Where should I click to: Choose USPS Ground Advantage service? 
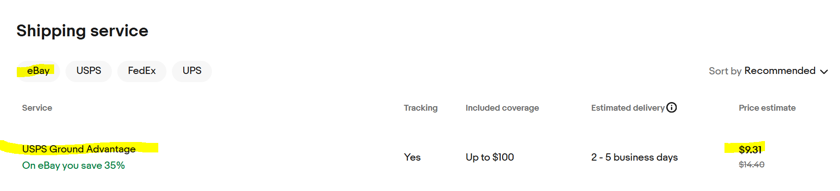(79, 149)
